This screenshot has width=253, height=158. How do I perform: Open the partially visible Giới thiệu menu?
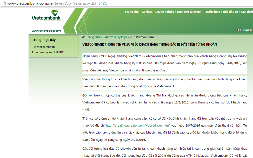tap(247, 12)
